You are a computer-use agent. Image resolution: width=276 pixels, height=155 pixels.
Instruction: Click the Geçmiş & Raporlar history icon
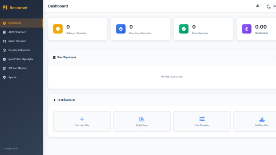coord(4,50)
